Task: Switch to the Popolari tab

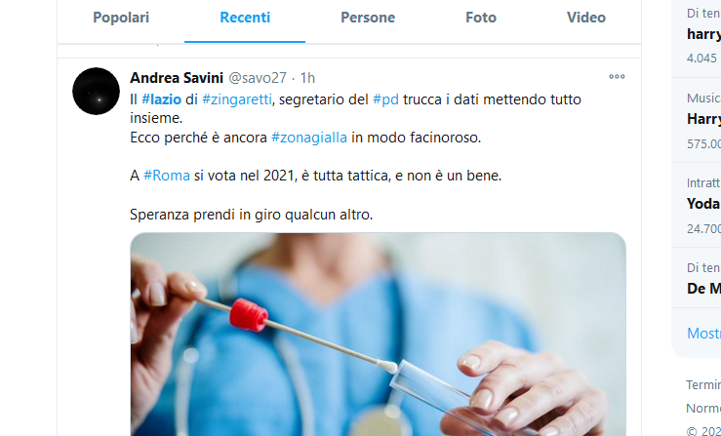Action: tap(121, 18)
